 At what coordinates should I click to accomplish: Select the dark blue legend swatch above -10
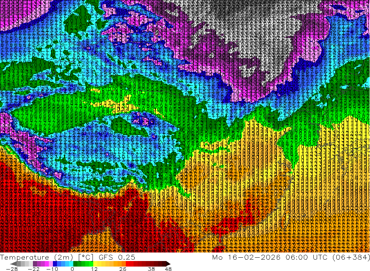click(x=55, y=264)
